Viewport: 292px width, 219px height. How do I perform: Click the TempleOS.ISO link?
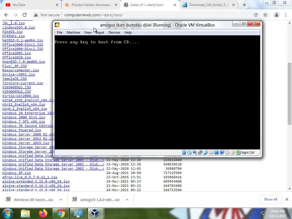tap(14, 79)
